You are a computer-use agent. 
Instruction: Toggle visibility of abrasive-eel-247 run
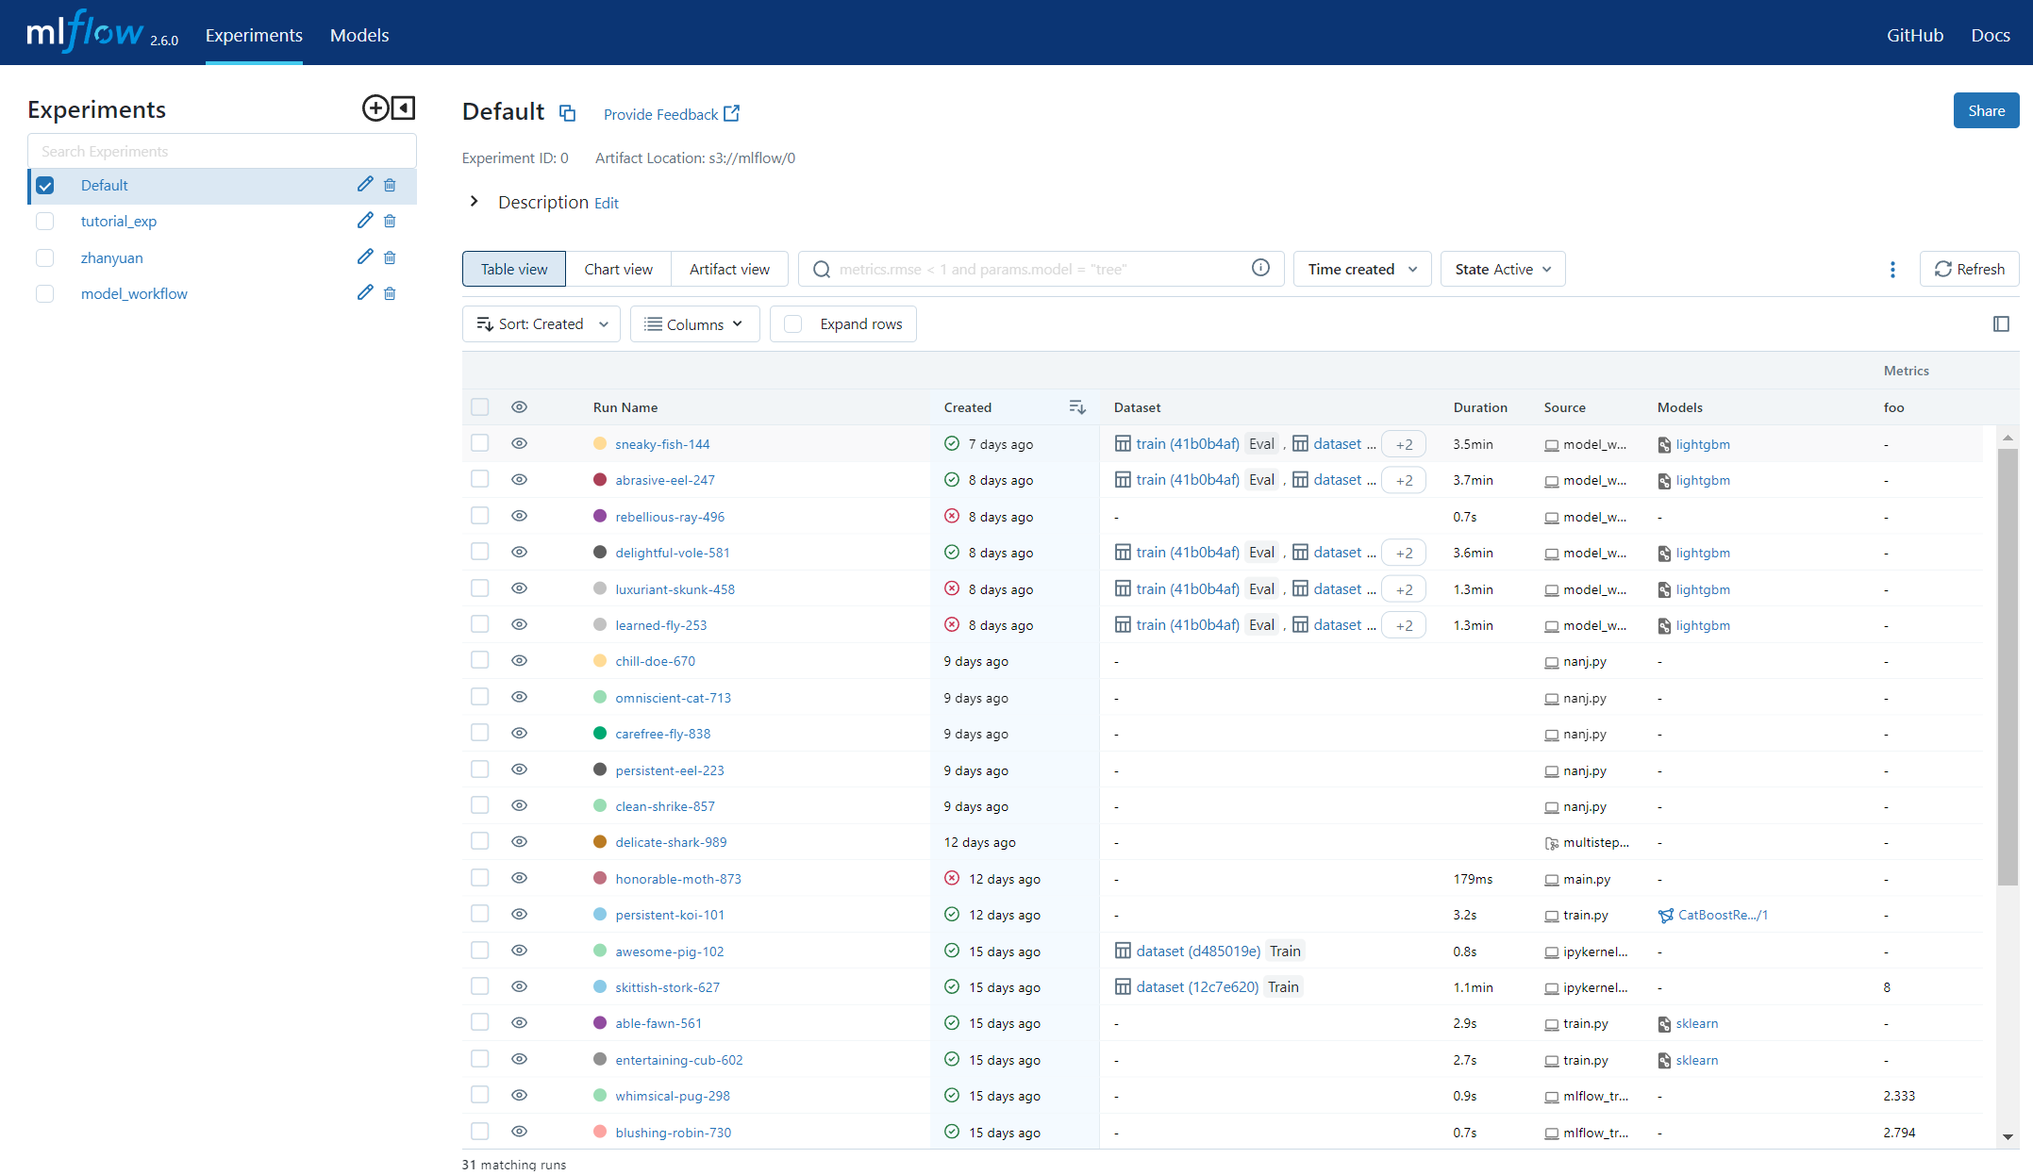(x=519, y=479)
